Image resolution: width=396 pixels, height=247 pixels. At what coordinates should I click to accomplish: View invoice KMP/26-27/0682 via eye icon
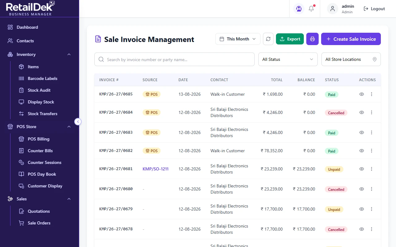361,151
